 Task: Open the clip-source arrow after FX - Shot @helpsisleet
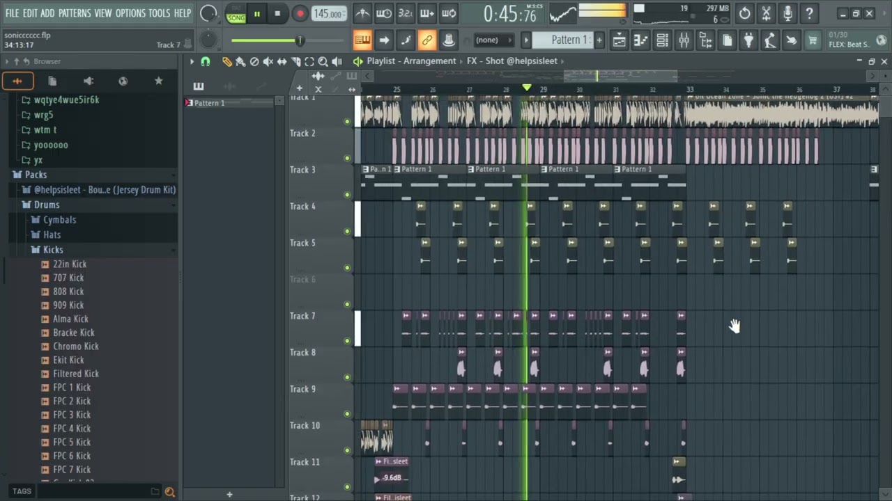coord(562,61)
